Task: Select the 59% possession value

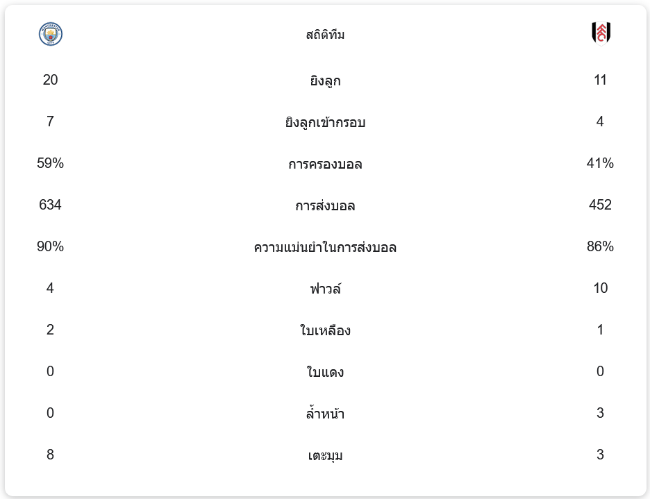Action: (50, 163)
